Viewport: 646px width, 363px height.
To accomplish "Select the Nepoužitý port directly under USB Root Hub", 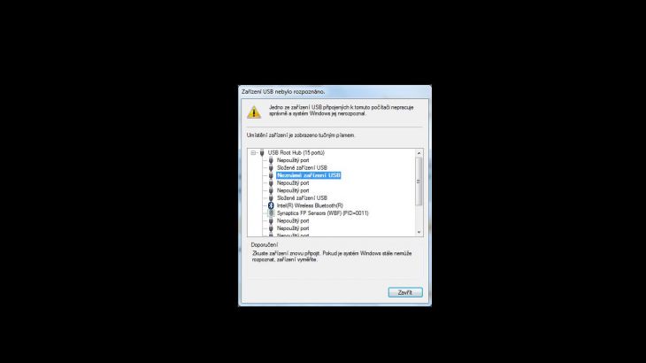I will [293, 160].
